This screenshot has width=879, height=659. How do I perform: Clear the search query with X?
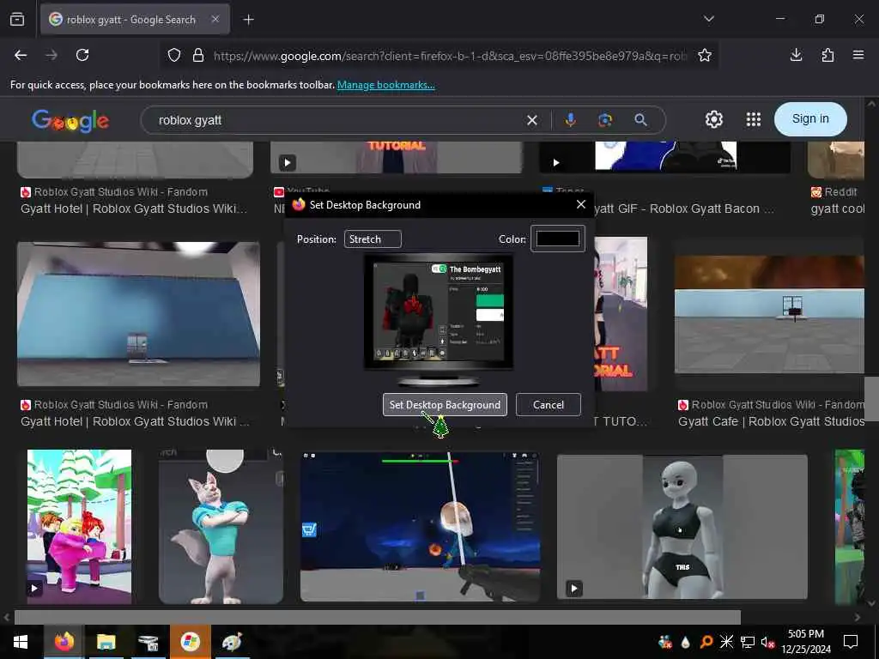tap(532, 120)
